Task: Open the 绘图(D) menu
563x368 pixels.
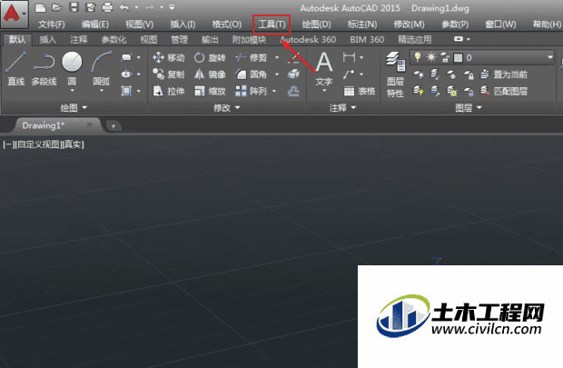Action: pyautogui.click(x=316, y=25)
